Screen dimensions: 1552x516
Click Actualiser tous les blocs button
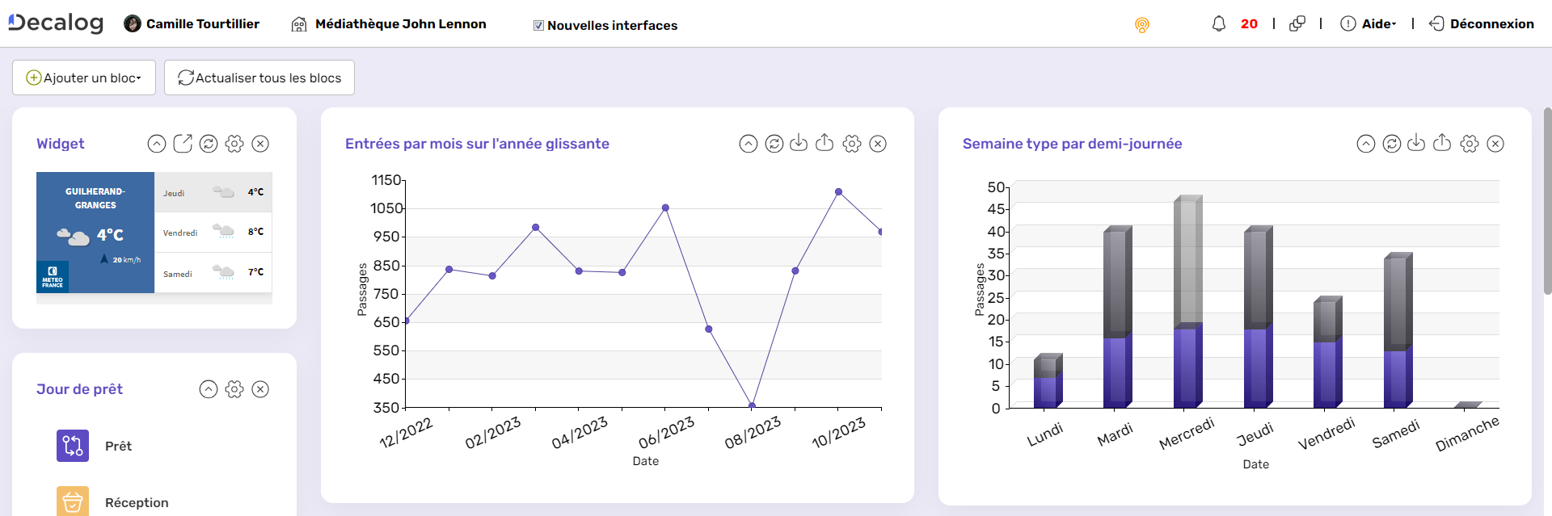click(259, 78)
